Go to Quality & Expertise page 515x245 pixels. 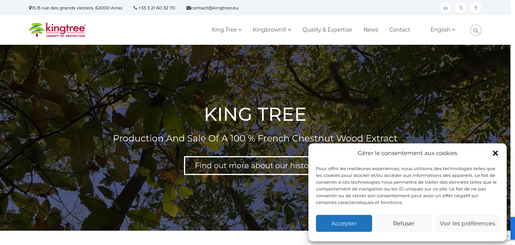coord(327,30)
